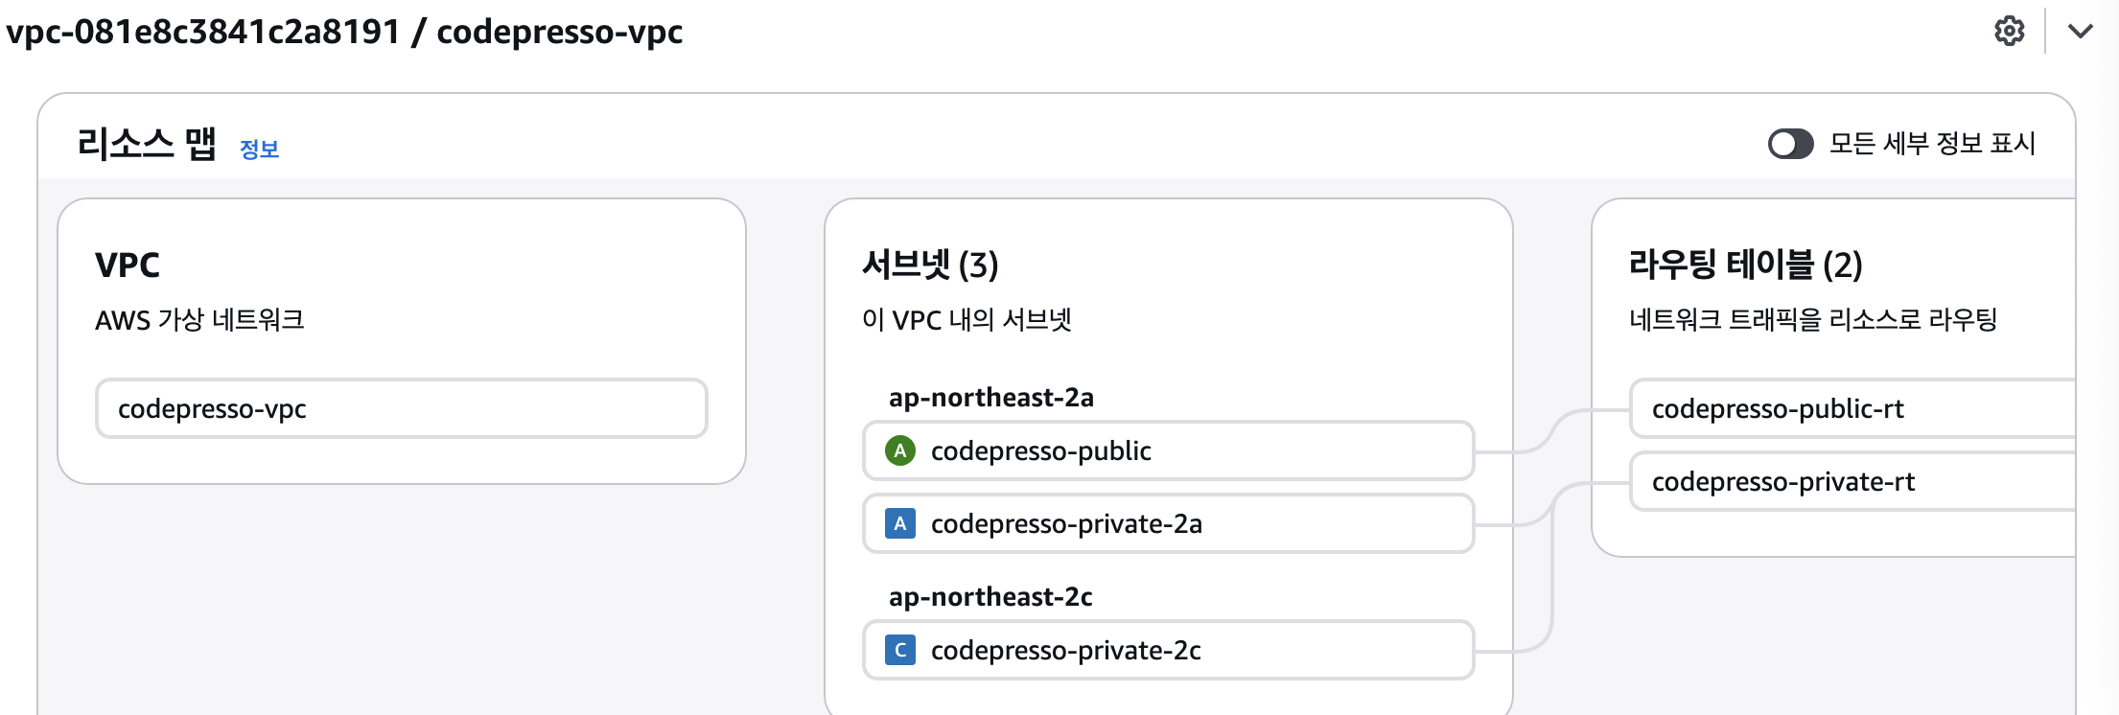Click the blue A icon of codepresso-private-2a

tap(899, 523)
